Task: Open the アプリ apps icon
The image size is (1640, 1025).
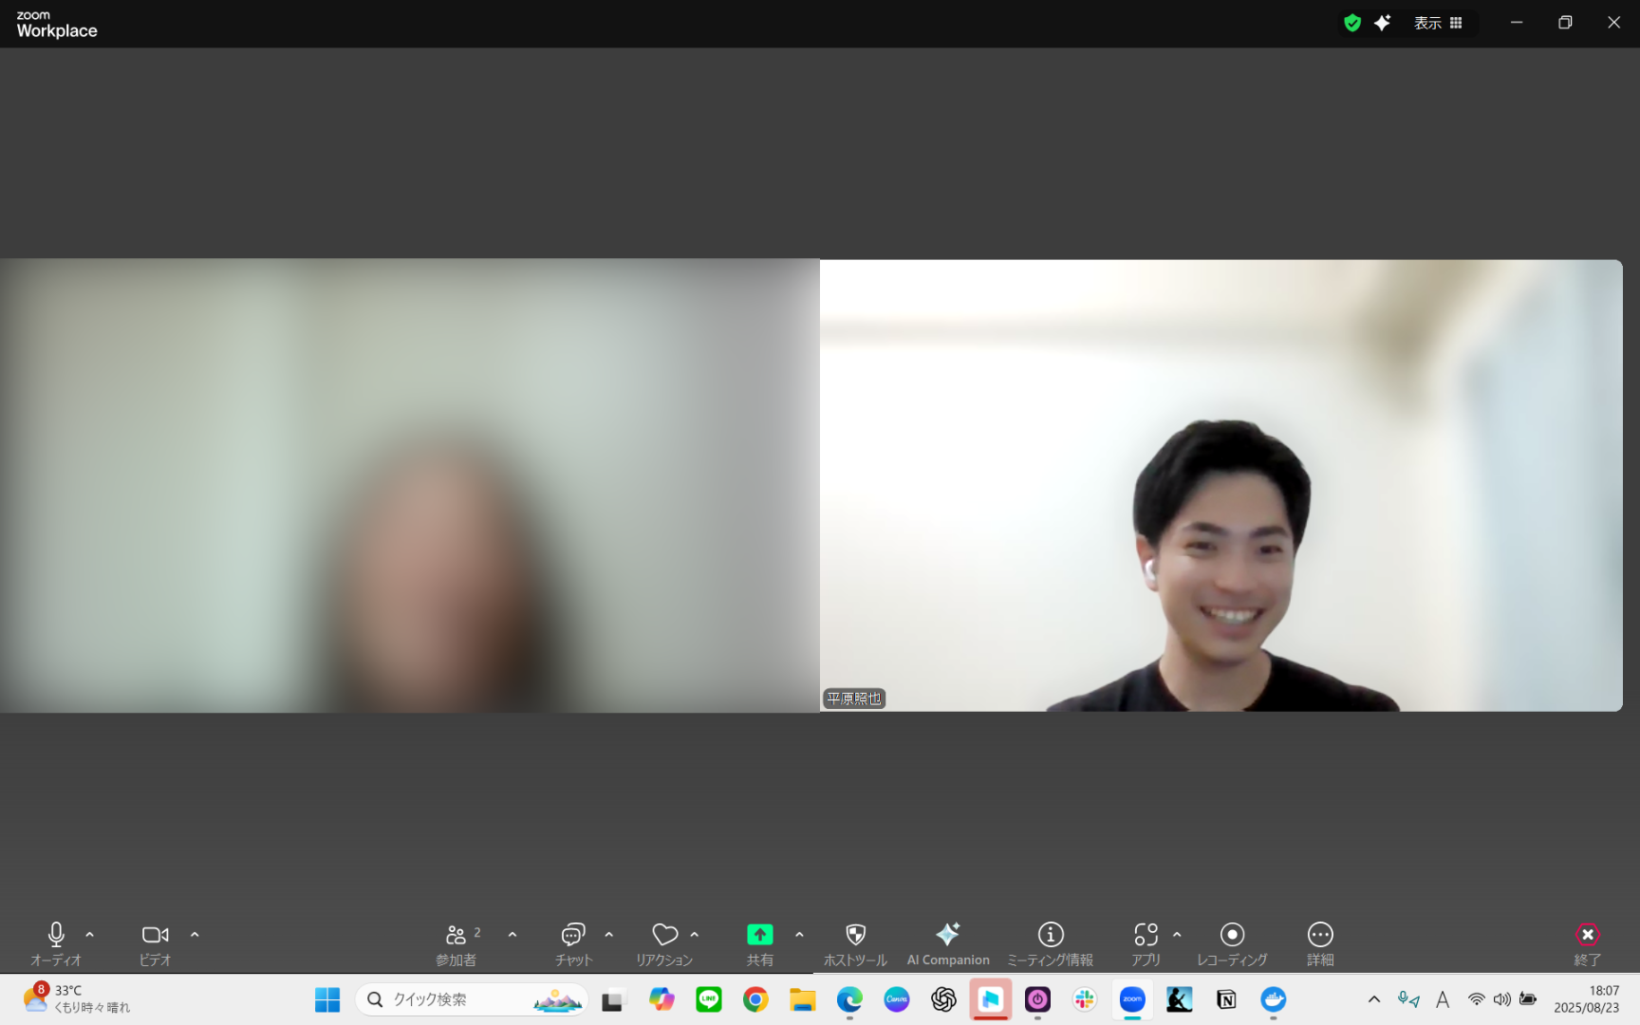Action: coord(1146,934)
